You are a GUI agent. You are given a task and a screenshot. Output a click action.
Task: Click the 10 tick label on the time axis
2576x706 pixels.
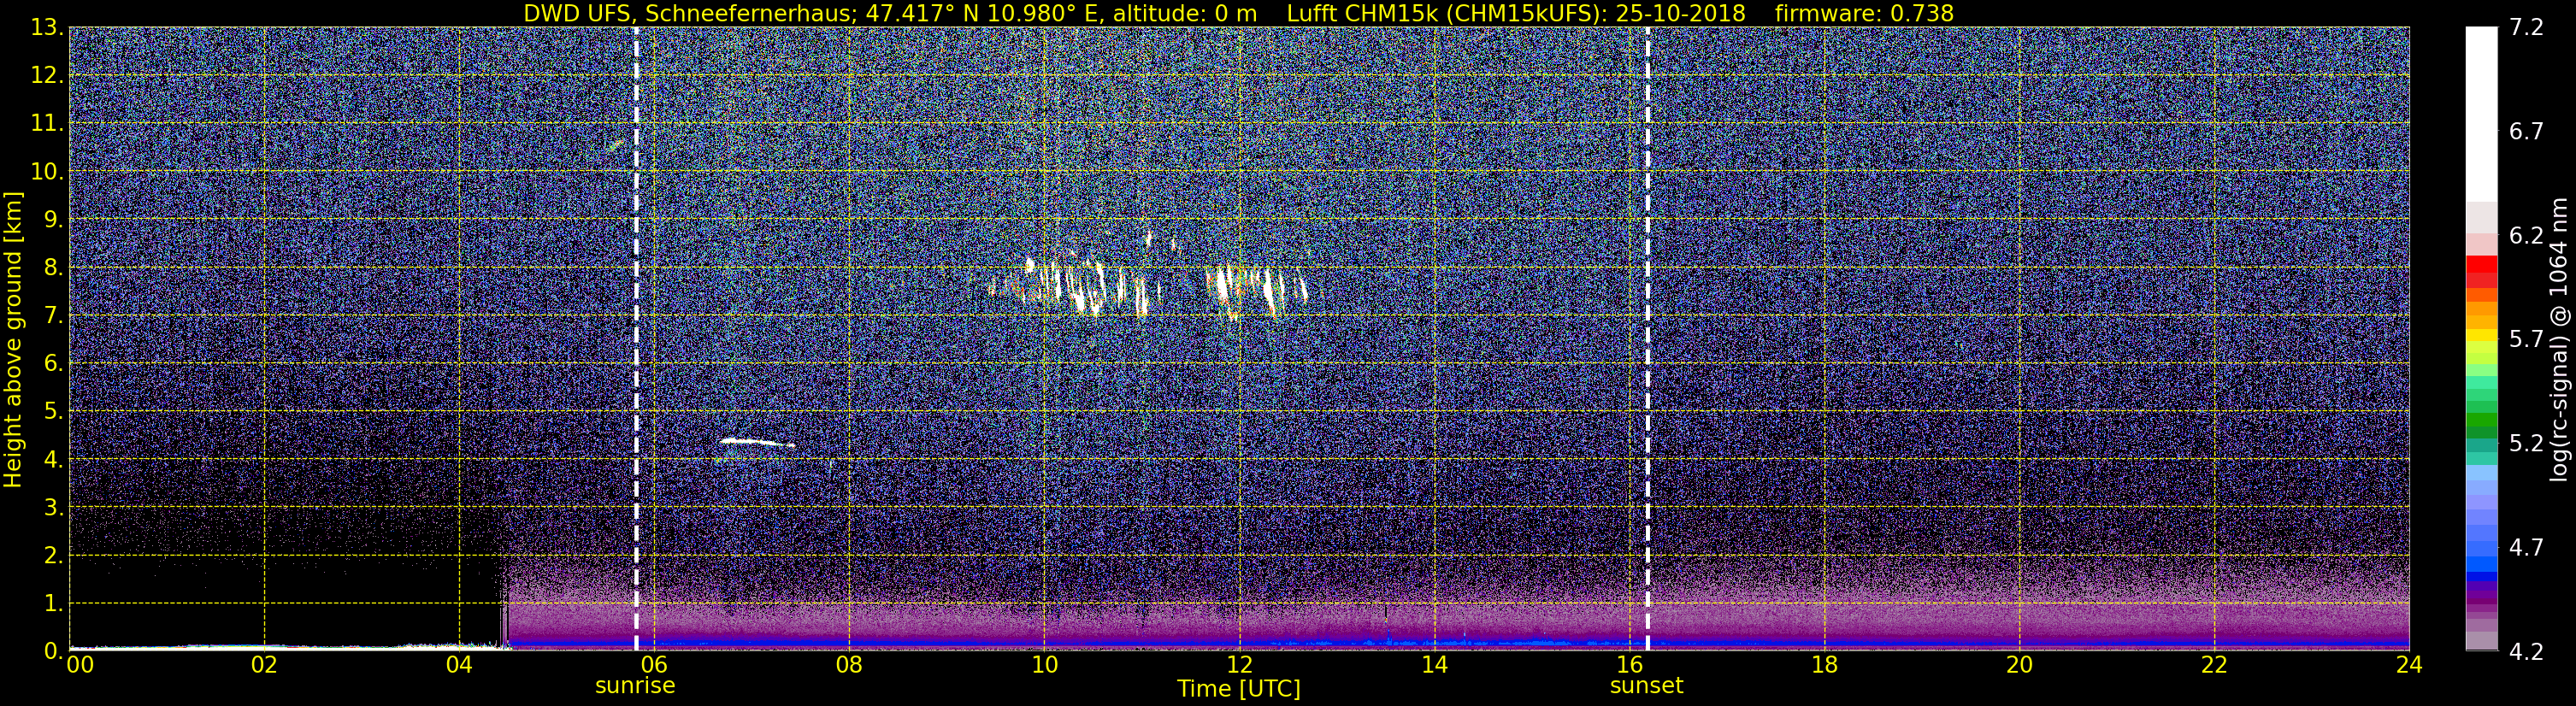click(x=1044, y=666)
